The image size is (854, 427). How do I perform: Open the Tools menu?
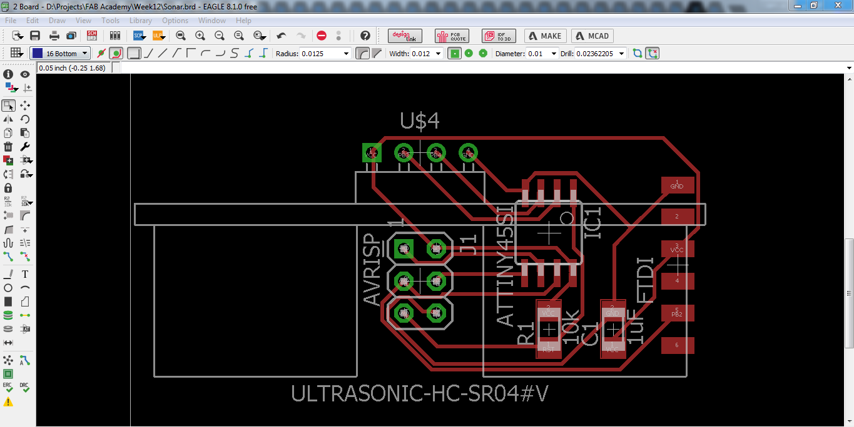(110, 21)
